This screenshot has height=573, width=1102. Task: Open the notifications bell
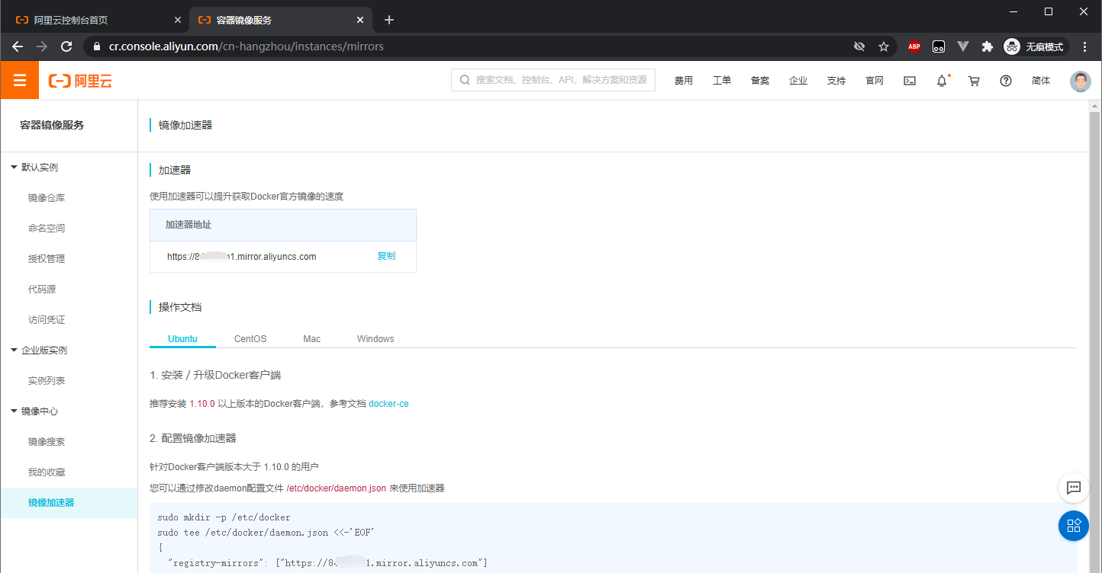tap(942, 81)
